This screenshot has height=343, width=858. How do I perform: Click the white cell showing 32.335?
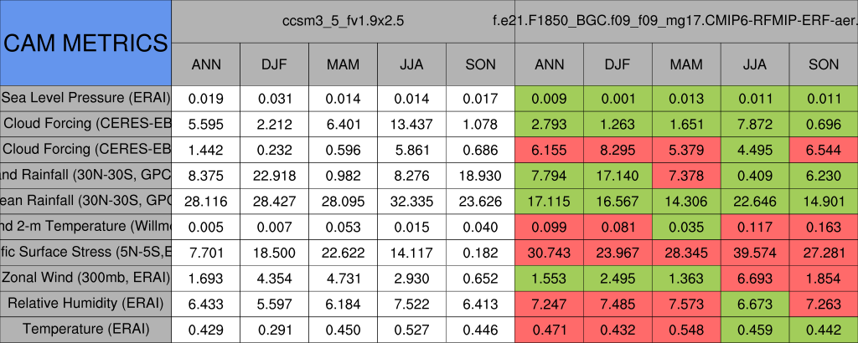tap(412, 201)
